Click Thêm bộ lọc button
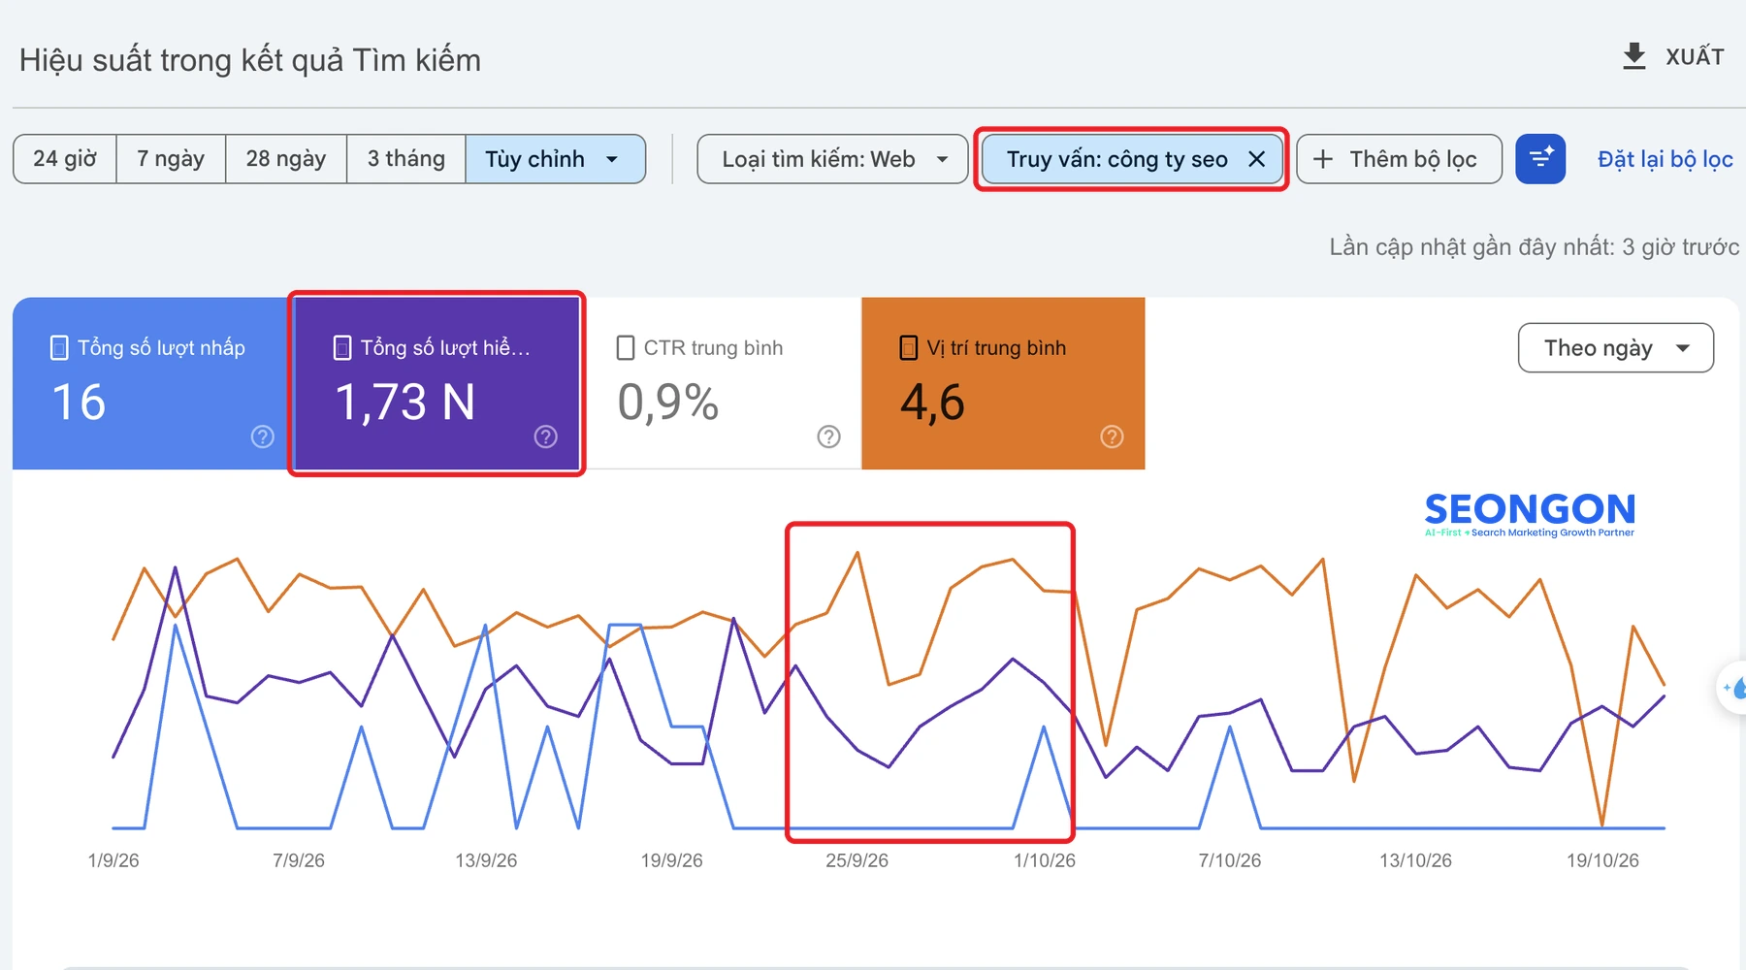Screen dimensions: 1746x970 (1400, 159)
